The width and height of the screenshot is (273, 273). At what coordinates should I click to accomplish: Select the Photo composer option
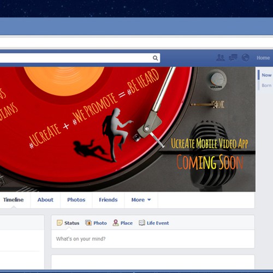coord(96,223)
